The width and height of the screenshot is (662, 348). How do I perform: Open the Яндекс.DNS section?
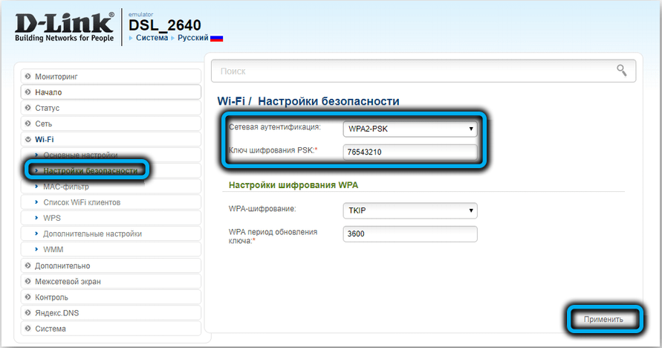60,312
